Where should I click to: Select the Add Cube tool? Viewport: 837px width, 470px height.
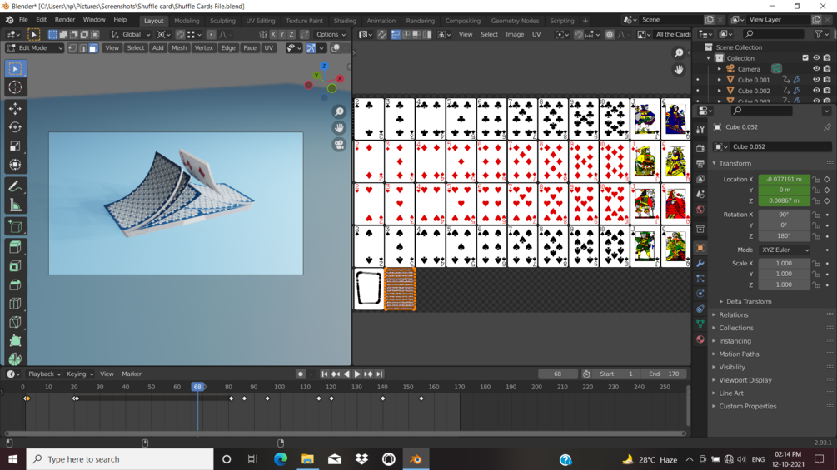(15, 226)
